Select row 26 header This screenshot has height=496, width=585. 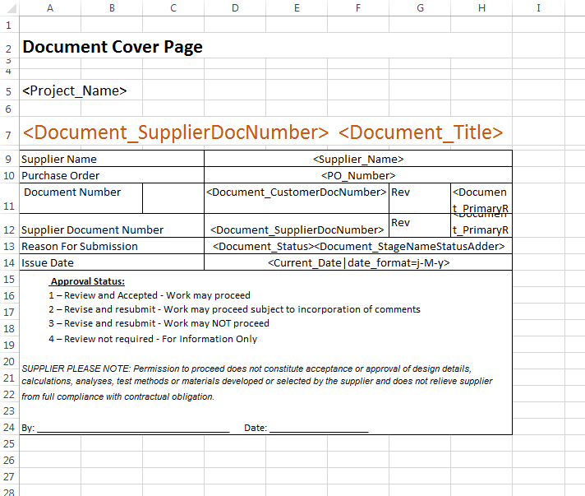click(9, 460)
